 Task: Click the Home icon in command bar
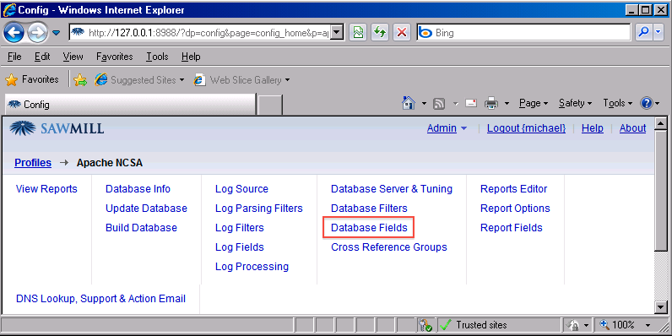click(x=409, y=103)
